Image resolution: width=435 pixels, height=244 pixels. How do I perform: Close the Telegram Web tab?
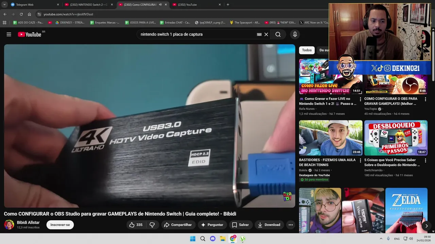tap(58, 5)
